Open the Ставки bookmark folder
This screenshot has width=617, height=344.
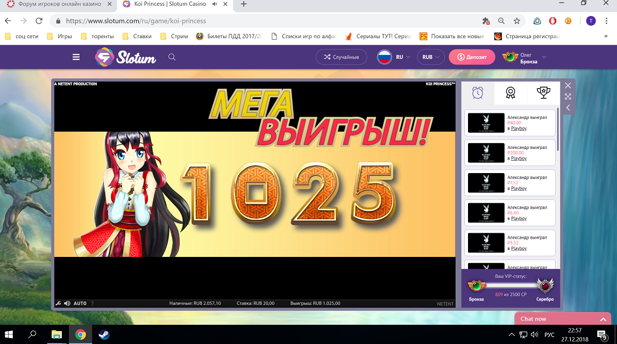tap(137, 36)
